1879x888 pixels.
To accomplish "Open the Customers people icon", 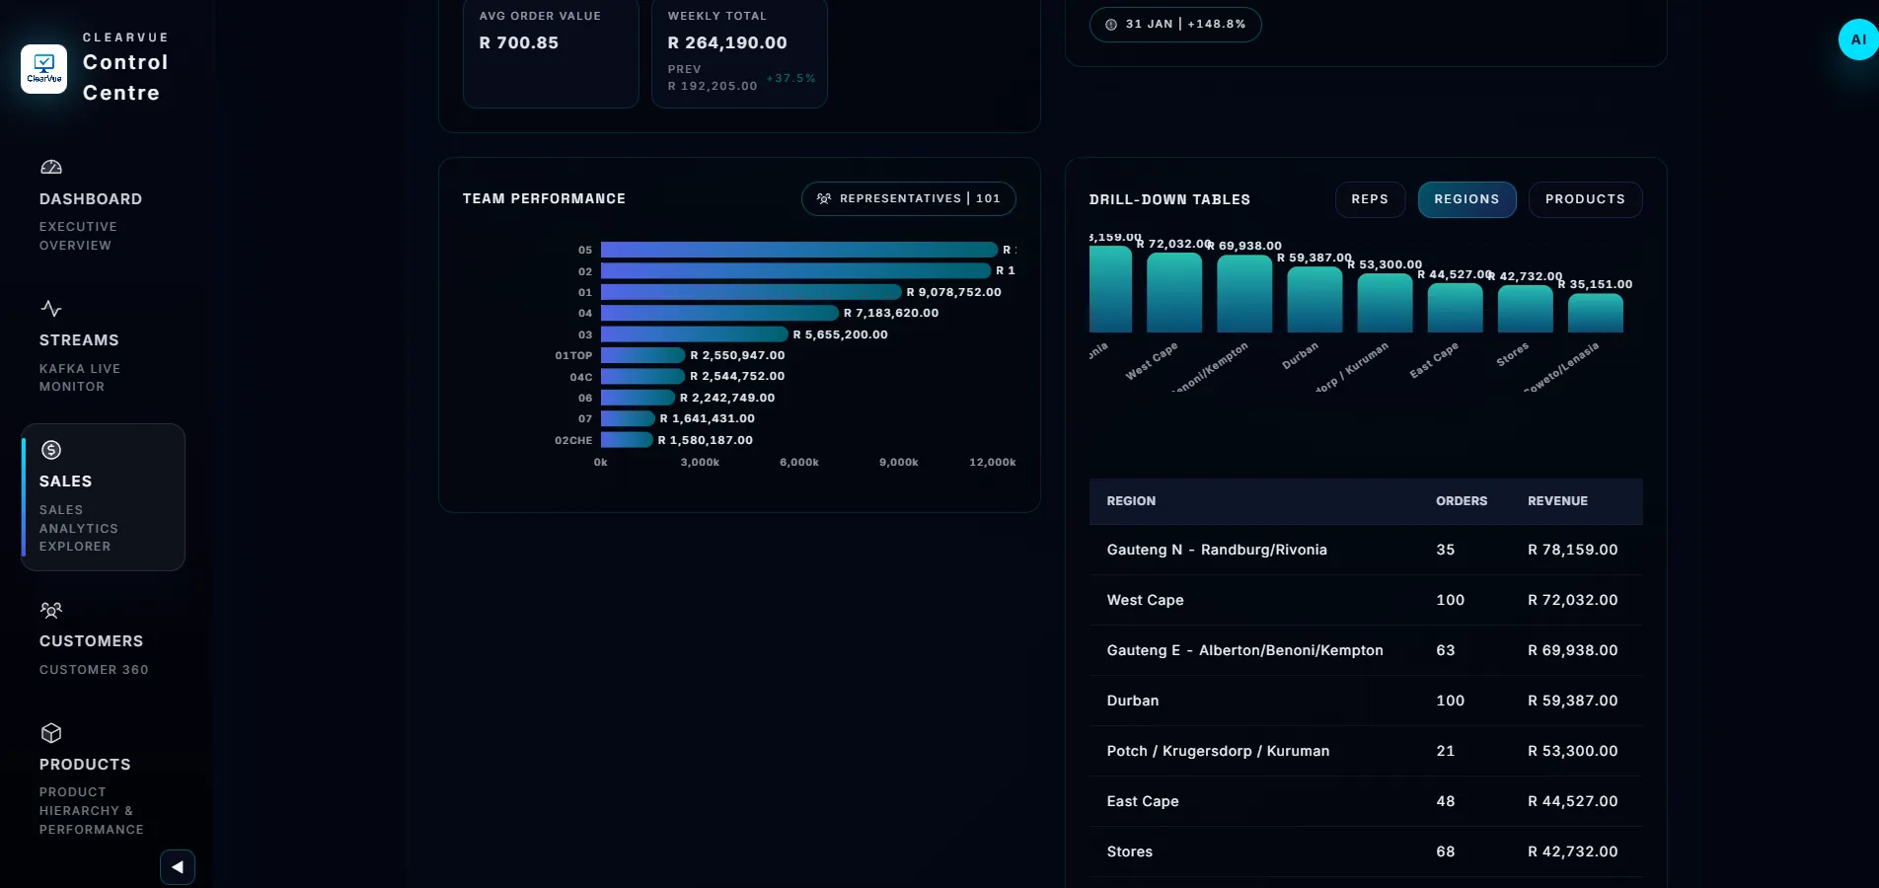I will point(51,610).
